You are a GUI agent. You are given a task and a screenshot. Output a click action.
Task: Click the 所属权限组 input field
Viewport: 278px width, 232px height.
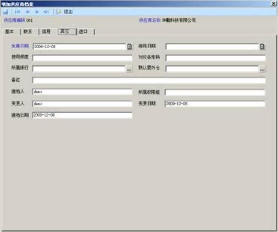[x=215, y=92]
